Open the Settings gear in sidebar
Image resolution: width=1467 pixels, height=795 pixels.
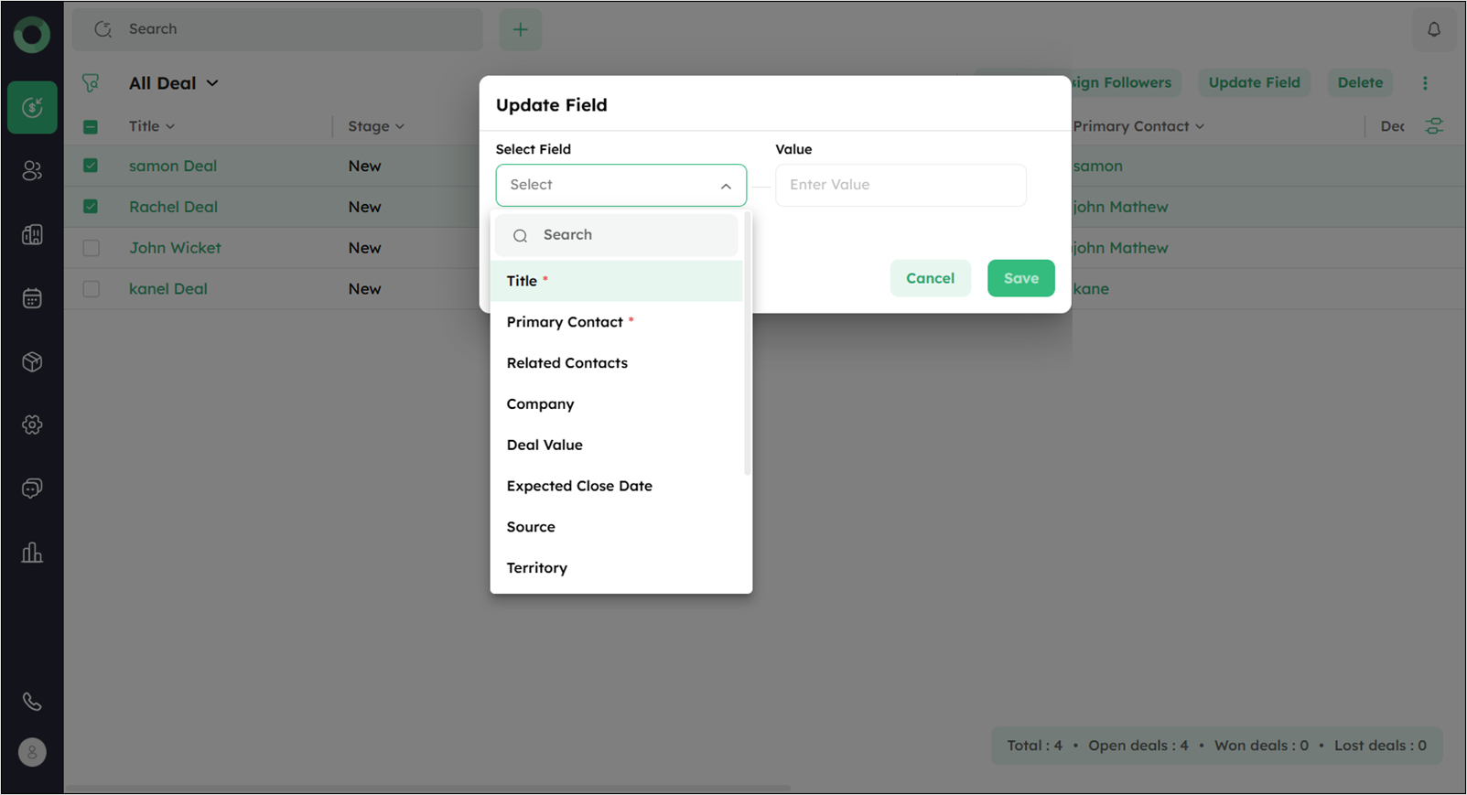coord(32,425)
